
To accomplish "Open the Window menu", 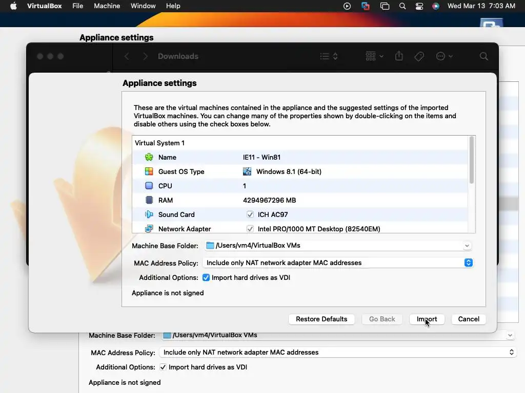I will tap(143, 6).
